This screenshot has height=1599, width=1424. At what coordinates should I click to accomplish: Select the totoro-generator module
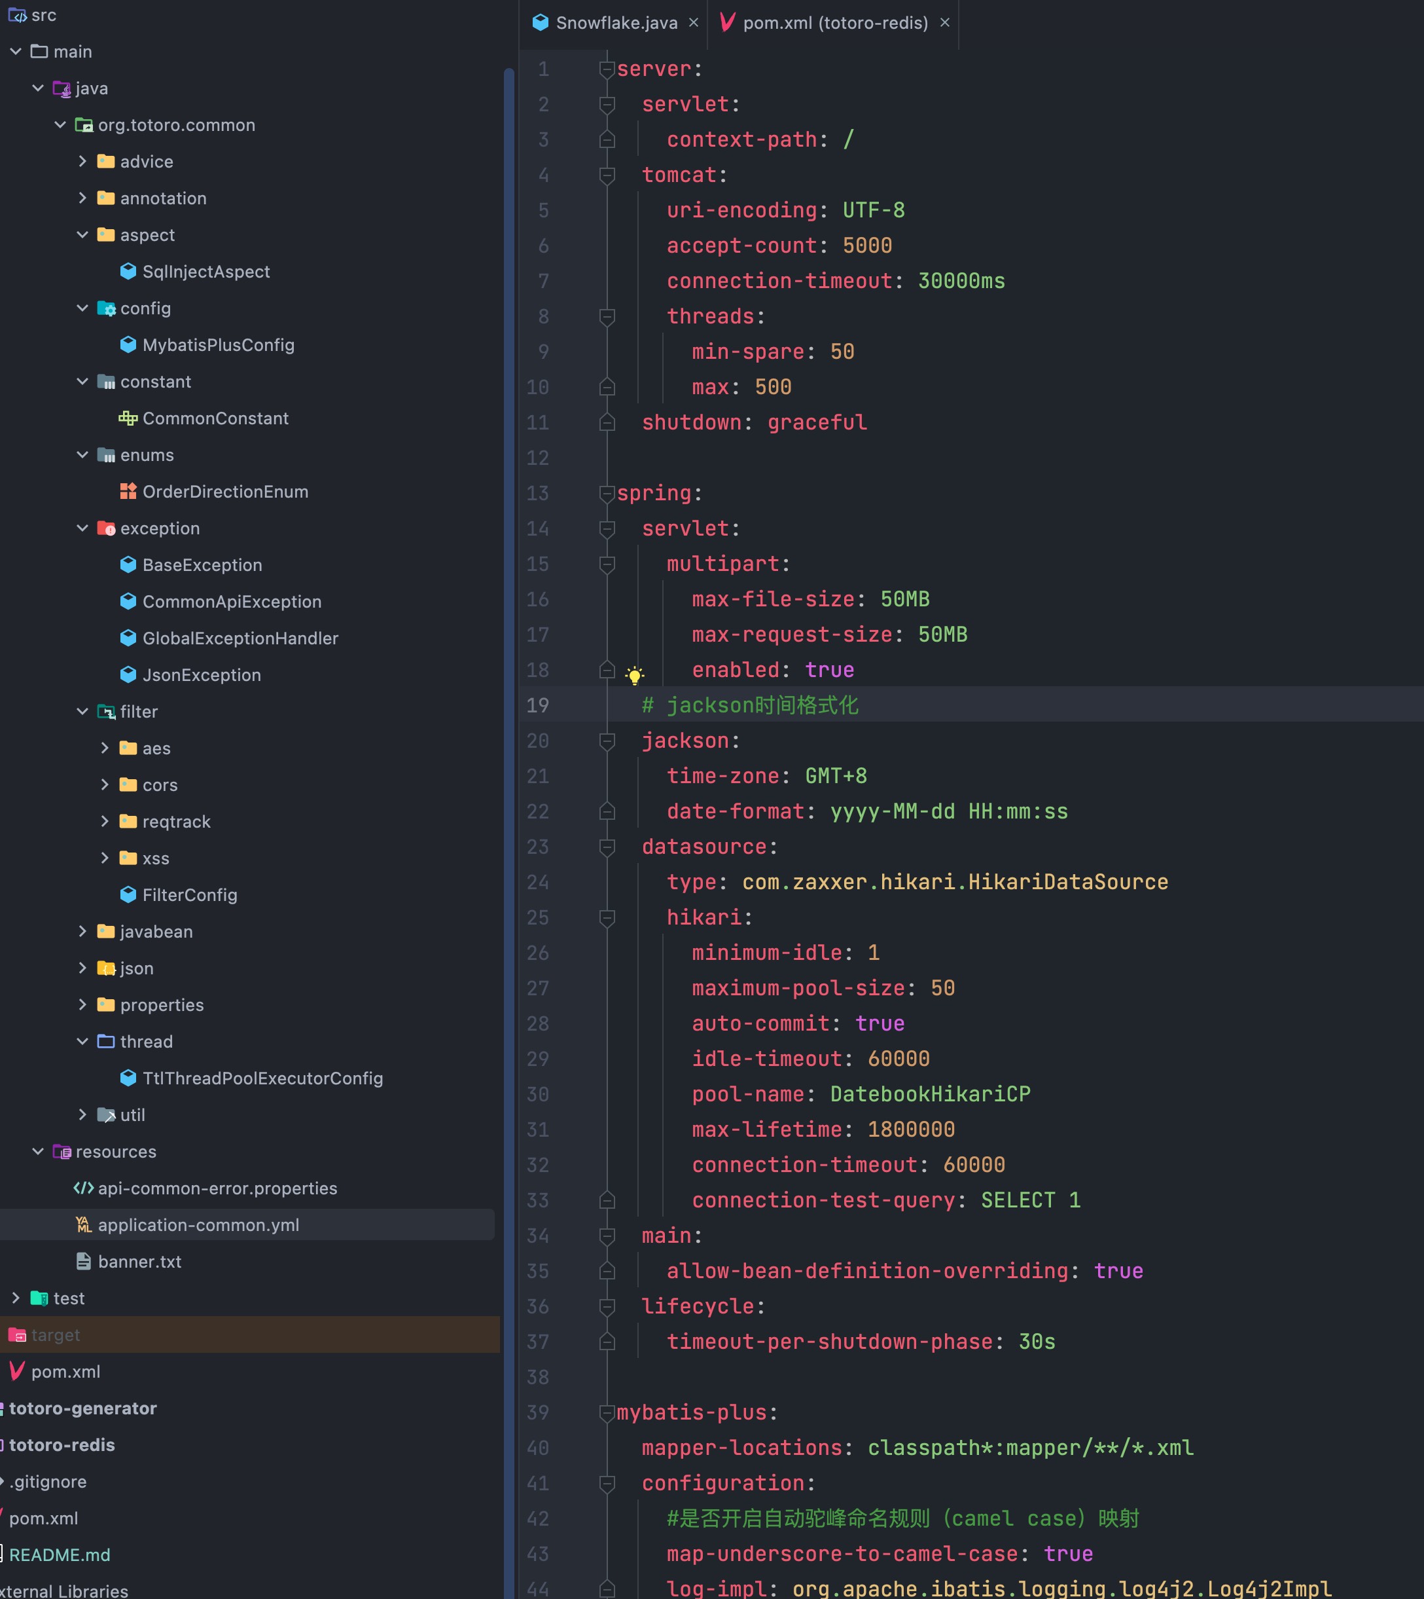pos(82,1408)
